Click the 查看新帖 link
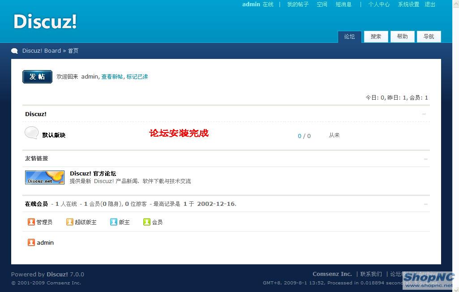This screenshot has width=459, height=292. tap(112, 77)
